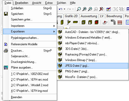Switch to the Auswertung tab
Viewport: 129px width, 101px height.
coord(89,16)
